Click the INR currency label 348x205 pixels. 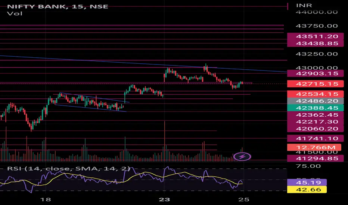(x=304, y=5)
